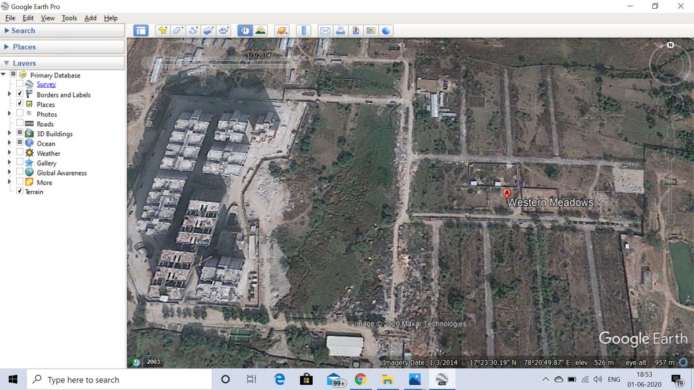Open the View menu
Viewport: 694px width, 390px height.
click(x=48, y=18)
